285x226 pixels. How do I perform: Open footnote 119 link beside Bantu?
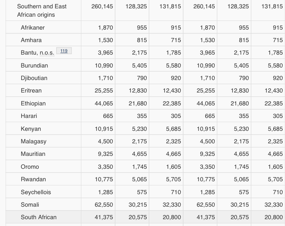[x=64, y=51]
